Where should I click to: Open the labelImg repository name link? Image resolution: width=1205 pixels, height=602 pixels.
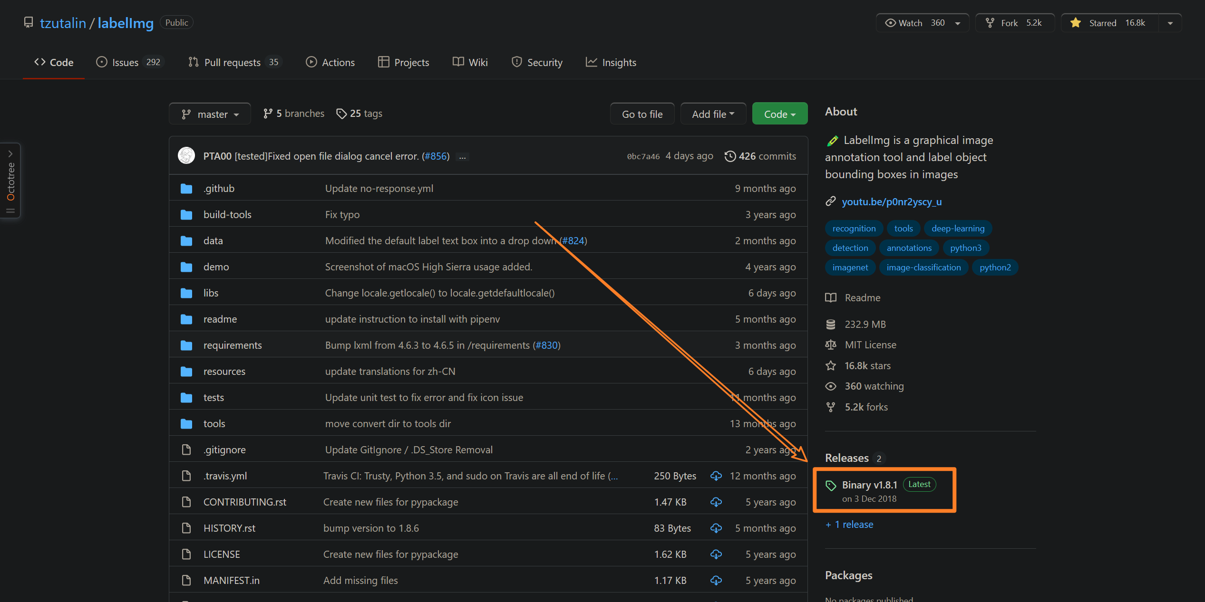tap(126, 23)
